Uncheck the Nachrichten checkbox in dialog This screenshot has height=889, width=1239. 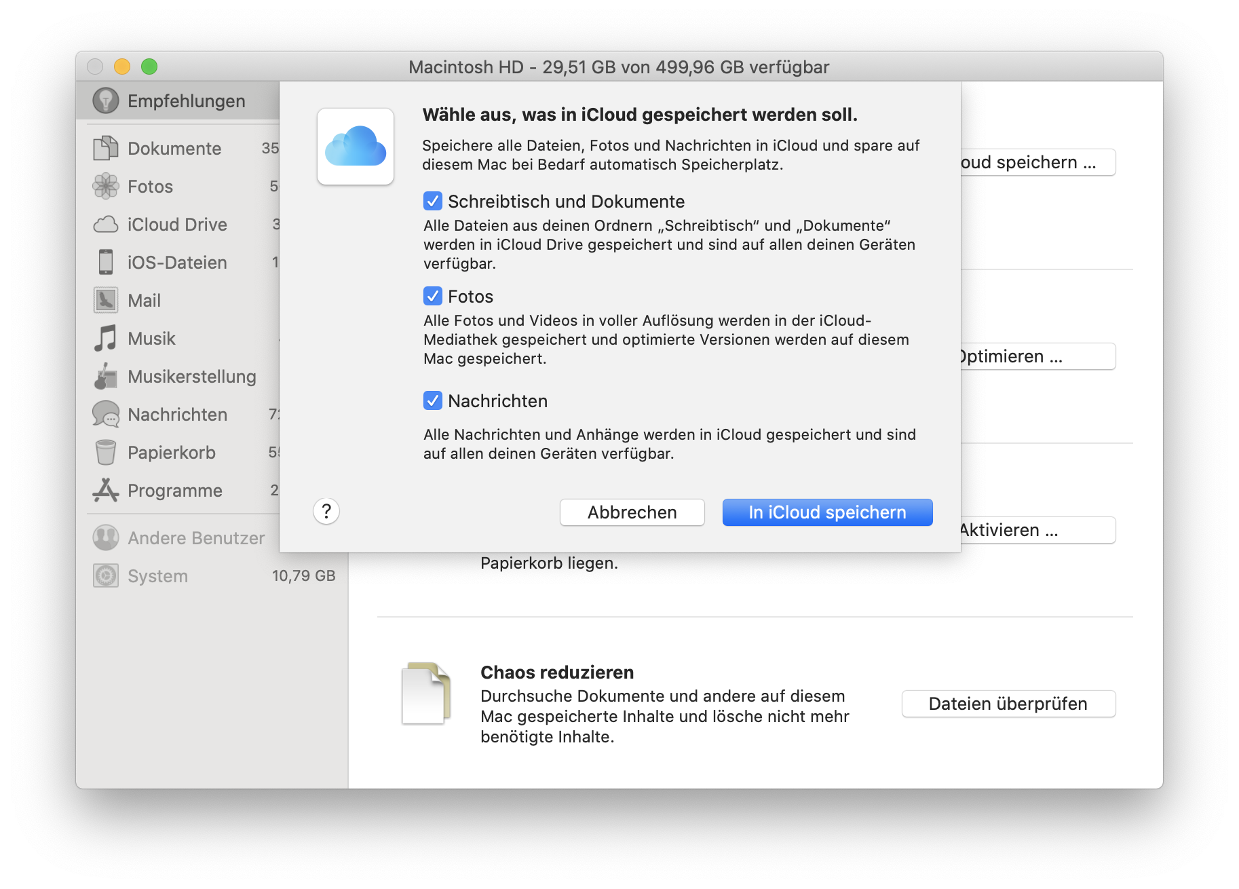433,400
